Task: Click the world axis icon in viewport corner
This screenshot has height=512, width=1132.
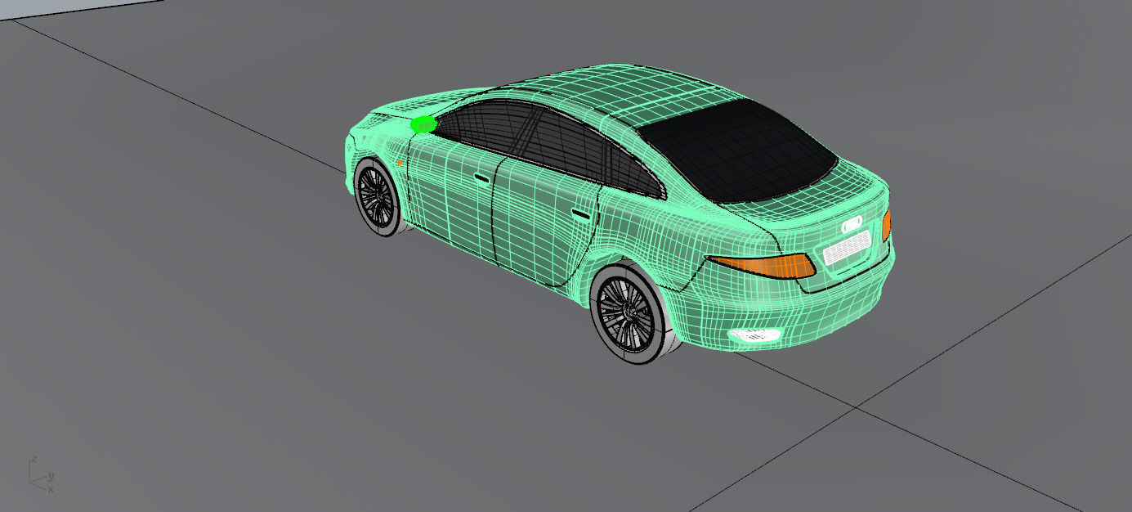Action: (40, 473)
